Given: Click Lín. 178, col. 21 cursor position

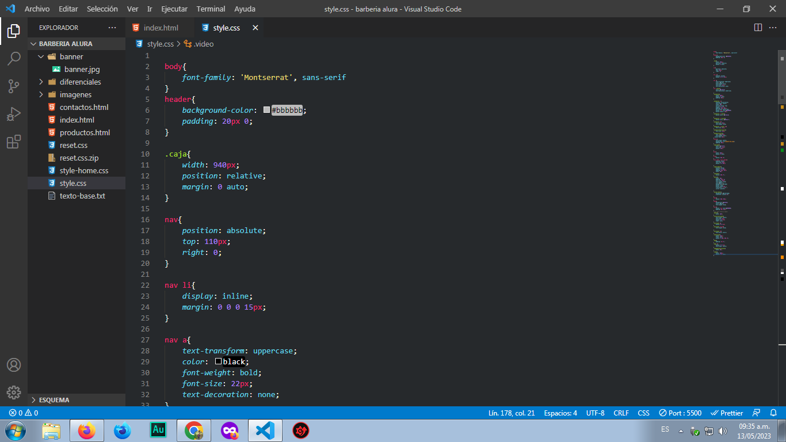Looking at the screenshot, I should 512,413.
